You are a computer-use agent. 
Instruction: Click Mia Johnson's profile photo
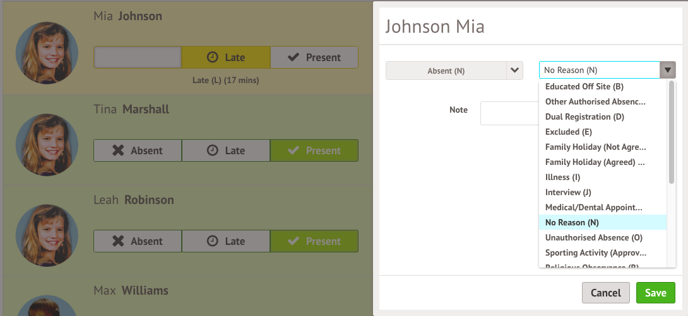coord(47,54)
